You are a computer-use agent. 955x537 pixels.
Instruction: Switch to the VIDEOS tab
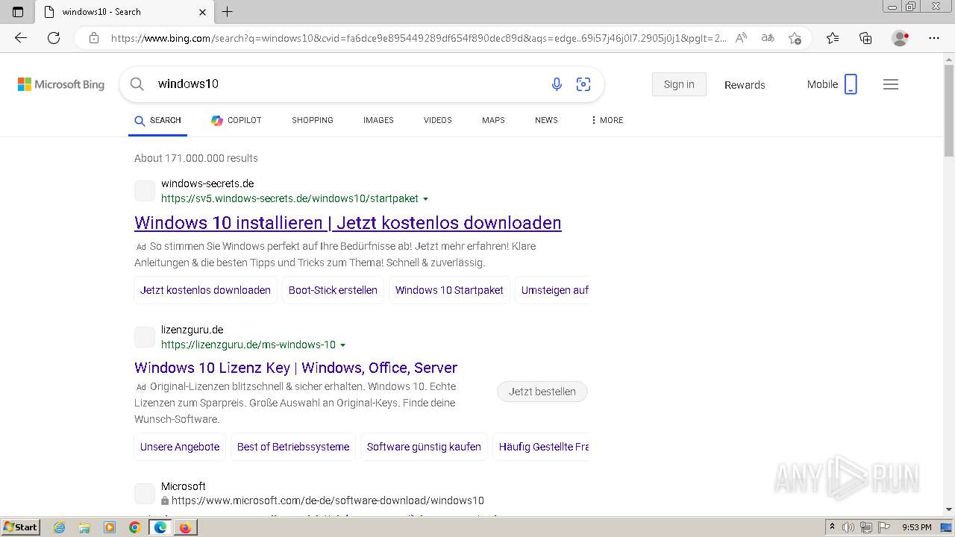[438, 120]
